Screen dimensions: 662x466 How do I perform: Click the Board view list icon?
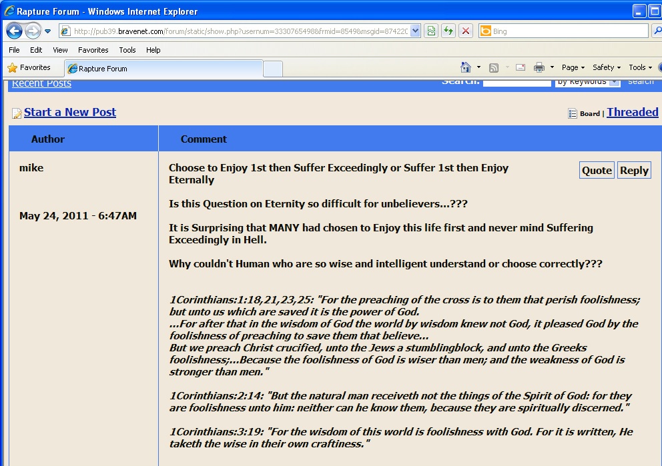point(572,113)
